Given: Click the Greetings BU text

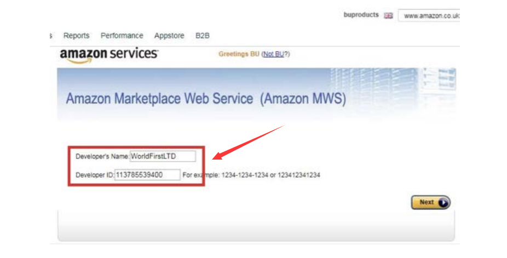Looking at the screenshot, I should pyautogui.click(x=239, y=54).
